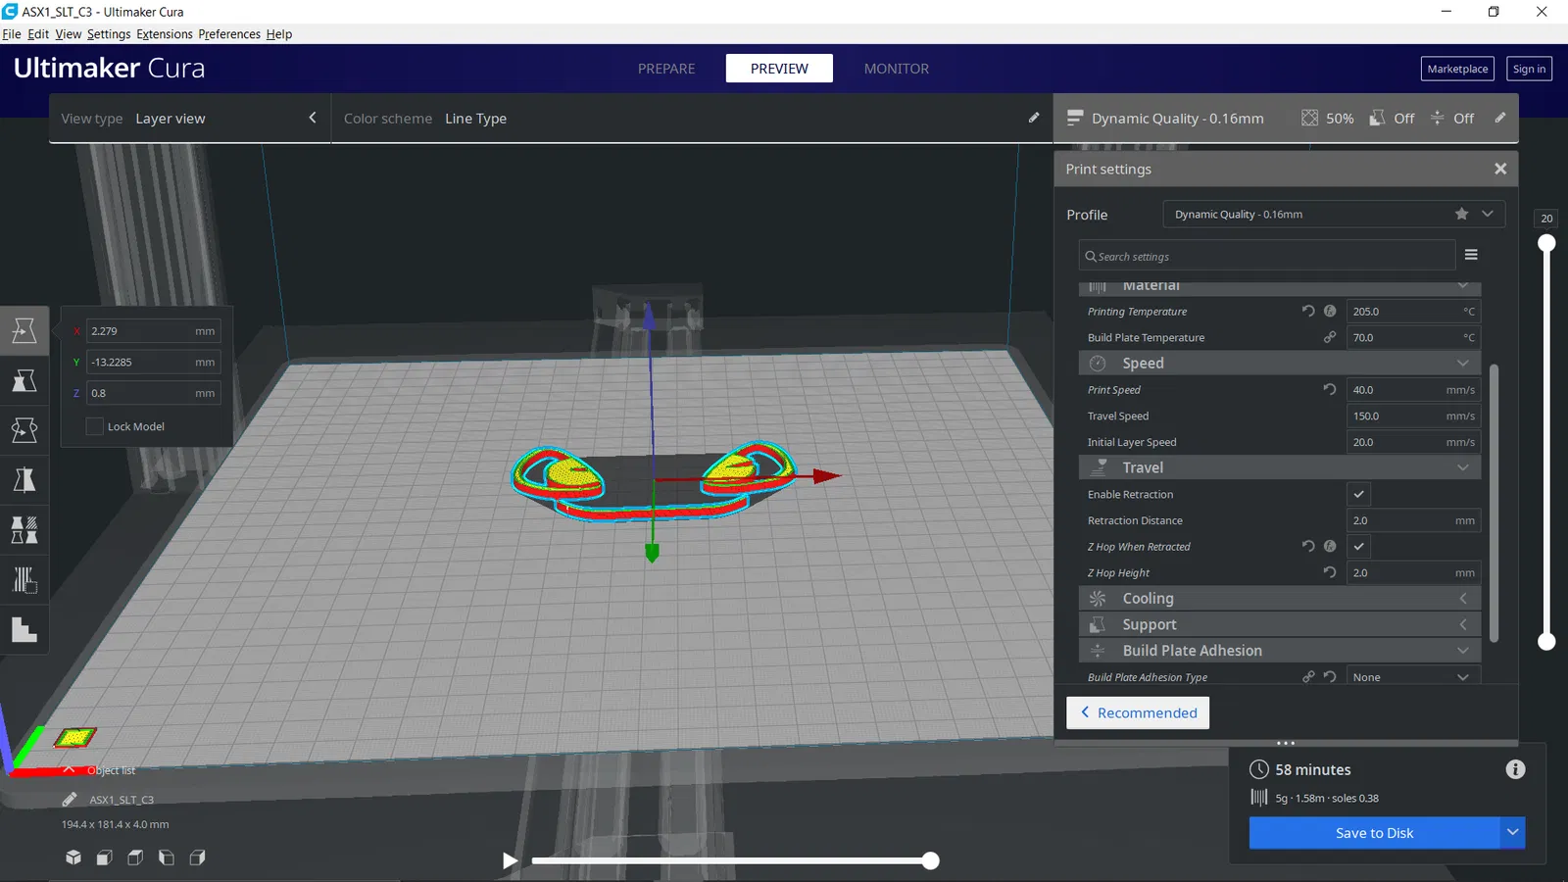
Task: Select the Move tool in left toolbar
Action: click(x=24, y=330)
